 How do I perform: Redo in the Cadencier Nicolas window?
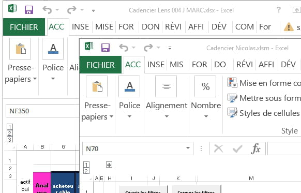[x=148, y=48]
